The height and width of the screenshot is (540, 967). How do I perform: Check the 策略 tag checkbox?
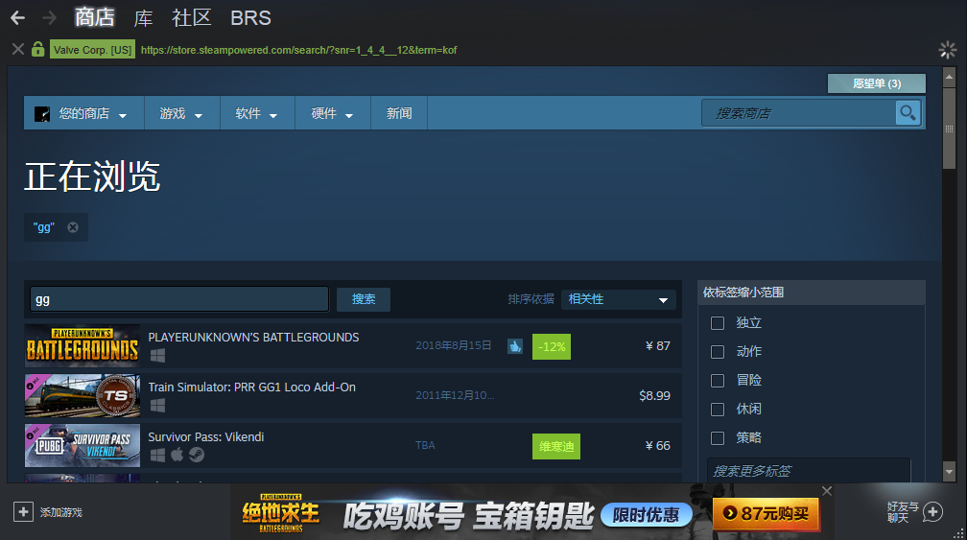tap(718, 438)
